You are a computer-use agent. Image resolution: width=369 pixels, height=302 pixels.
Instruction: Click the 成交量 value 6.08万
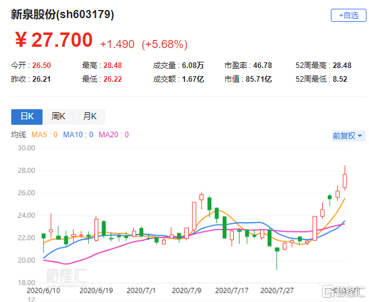click(x=193, y=66)
